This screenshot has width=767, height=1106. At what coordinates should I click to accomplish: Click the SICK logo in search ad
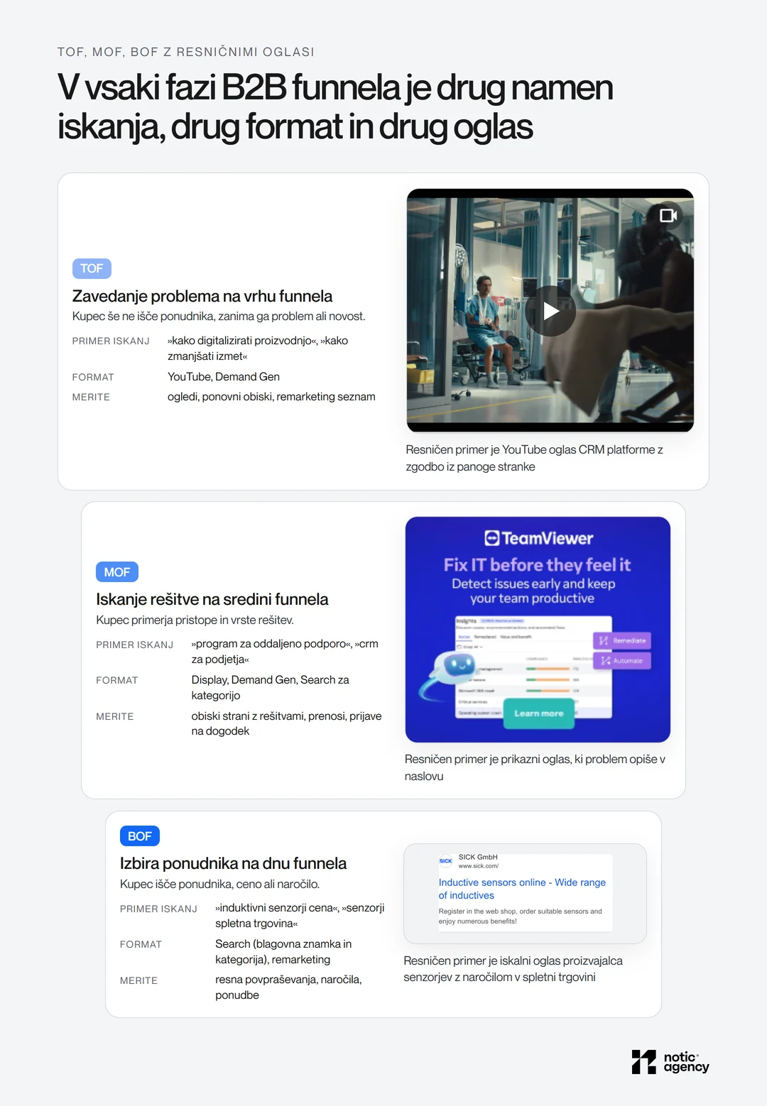(445, 861)
